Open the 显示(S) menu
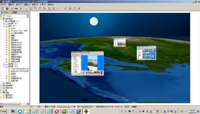The height and width of the screenshot is (114, 200). coord(19,4)
